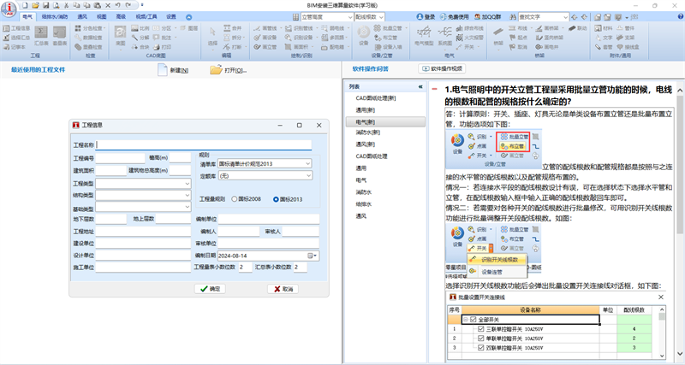Select the 国标2013 radio button
This screenshot has width=685, height=365.
pyautogui.click(x=276, y=199)
